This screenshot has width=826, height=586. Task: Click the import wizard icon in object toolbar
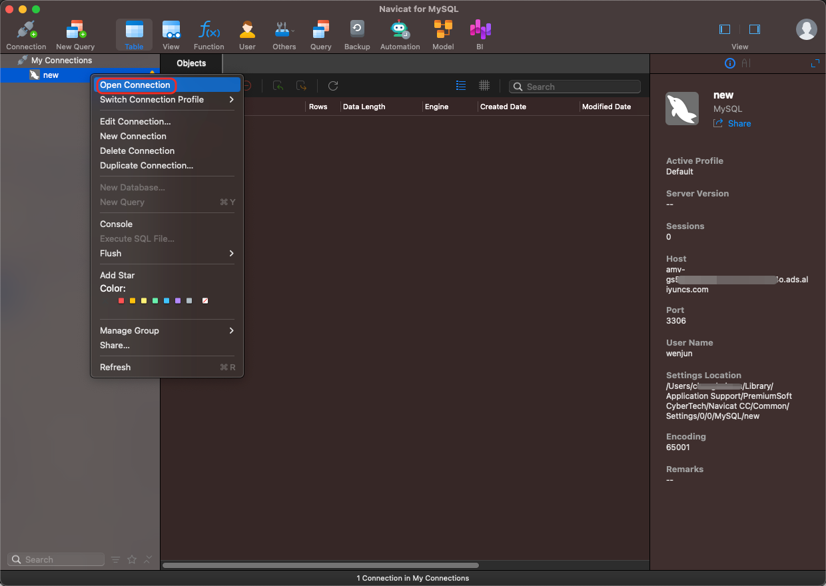(278, 86)
